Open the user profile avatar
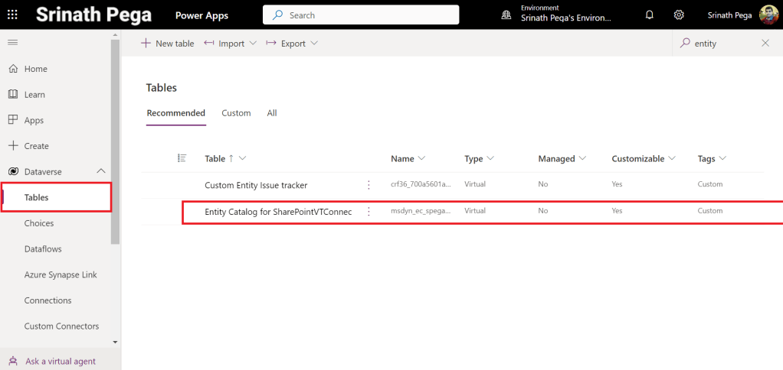Viewport: 783px width, 370px height. (768, 15)
